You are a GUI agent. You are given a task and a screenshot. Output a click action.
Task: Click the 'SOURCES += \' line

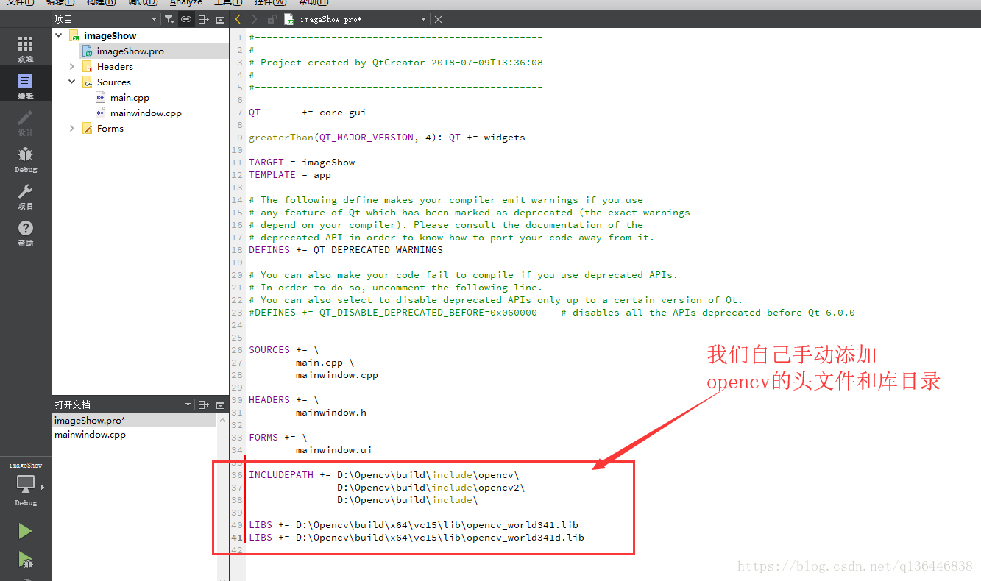(x=284, y=349)
